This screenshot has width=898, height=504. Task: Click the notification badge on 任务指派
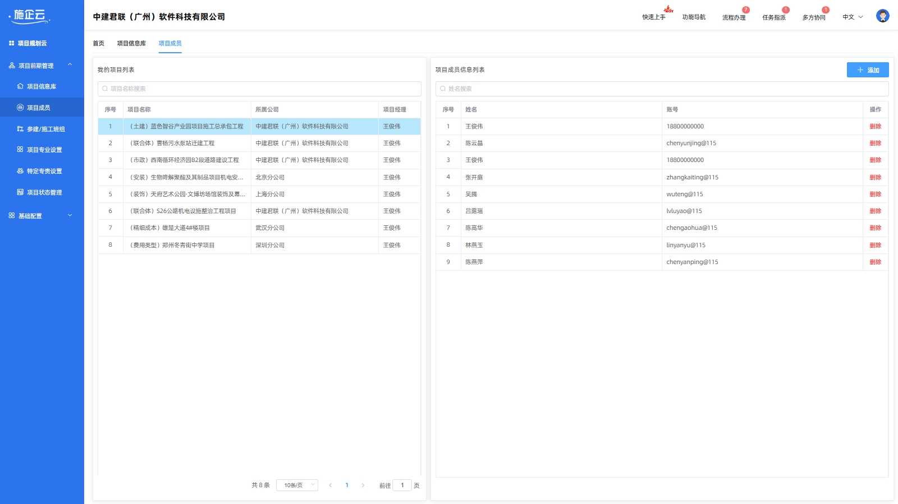click(786, 10)
